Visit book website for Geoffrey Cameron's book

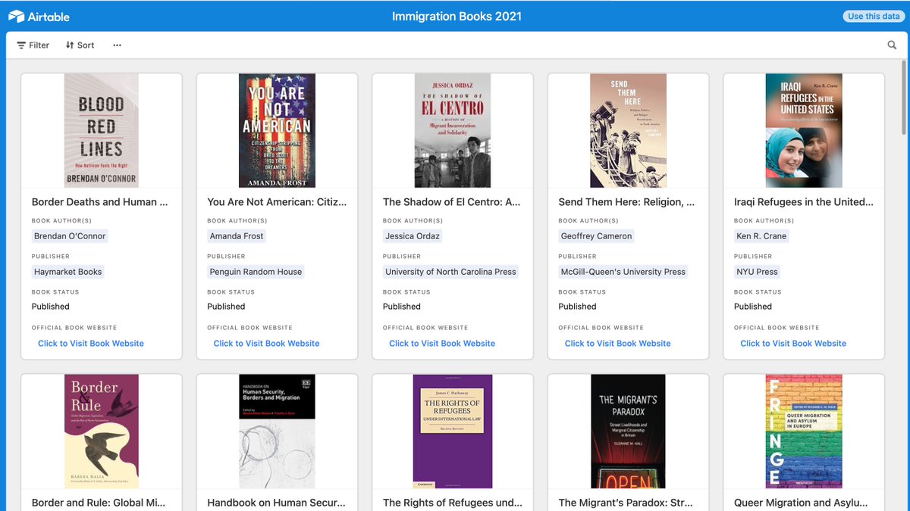click(617, 344)
